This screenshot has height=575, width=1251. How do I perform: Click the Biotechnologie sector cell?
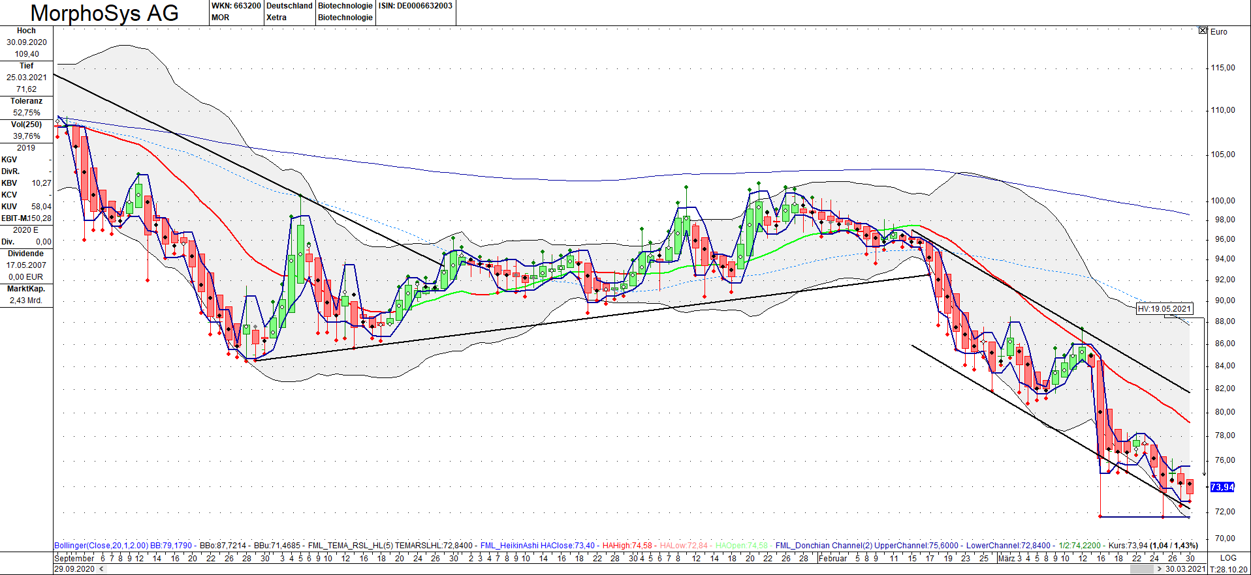[x=345, y=12]
